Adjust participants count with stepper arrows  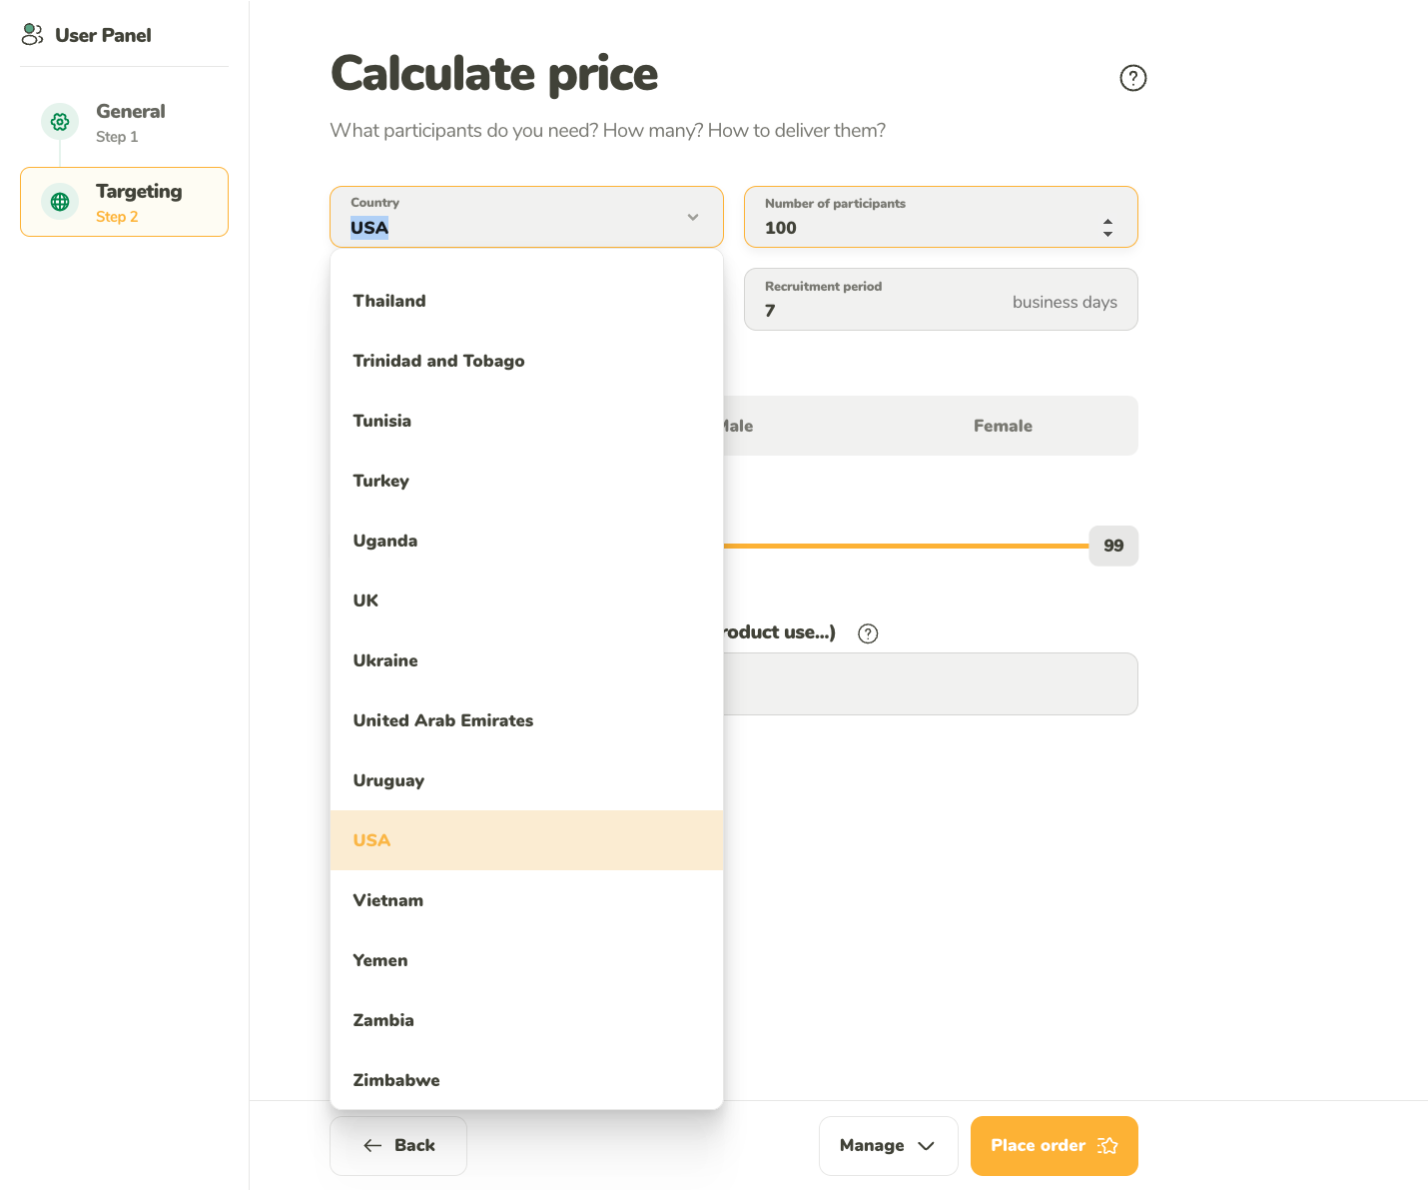click(x=1107, y=228)
